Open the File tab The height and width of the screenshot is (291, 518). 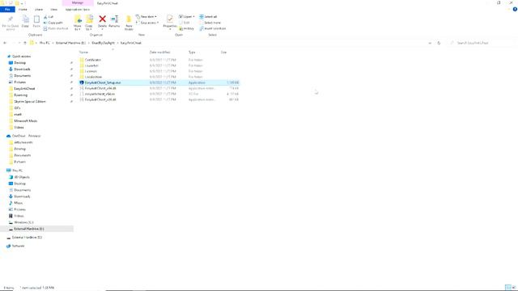pos(7,10)
